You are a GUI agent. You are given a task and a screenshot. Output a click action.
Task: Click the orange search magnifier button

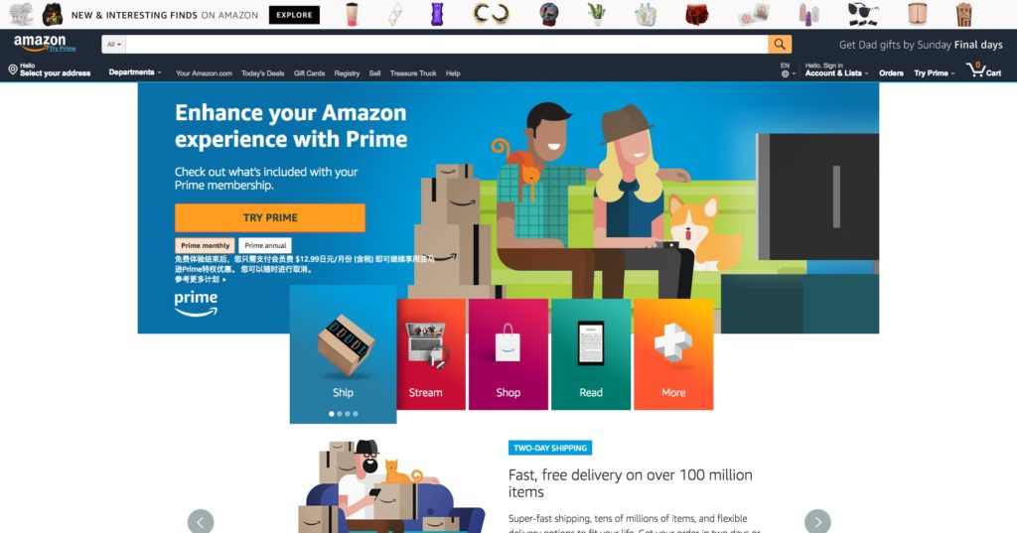coord(780,44)
